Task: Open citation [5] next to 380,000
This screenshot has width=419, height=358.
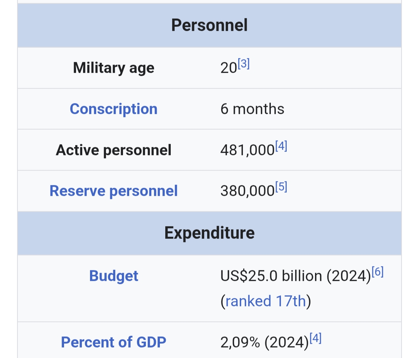Action: click(281, 188)
